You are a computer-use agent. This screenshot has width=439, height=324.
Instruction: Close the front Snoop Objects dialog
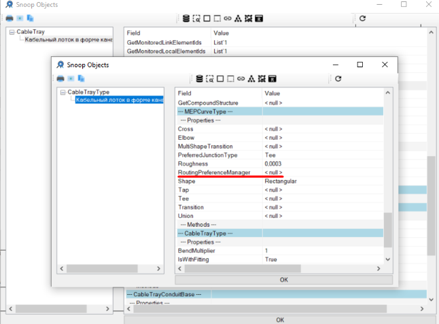[x=385, y=65]
